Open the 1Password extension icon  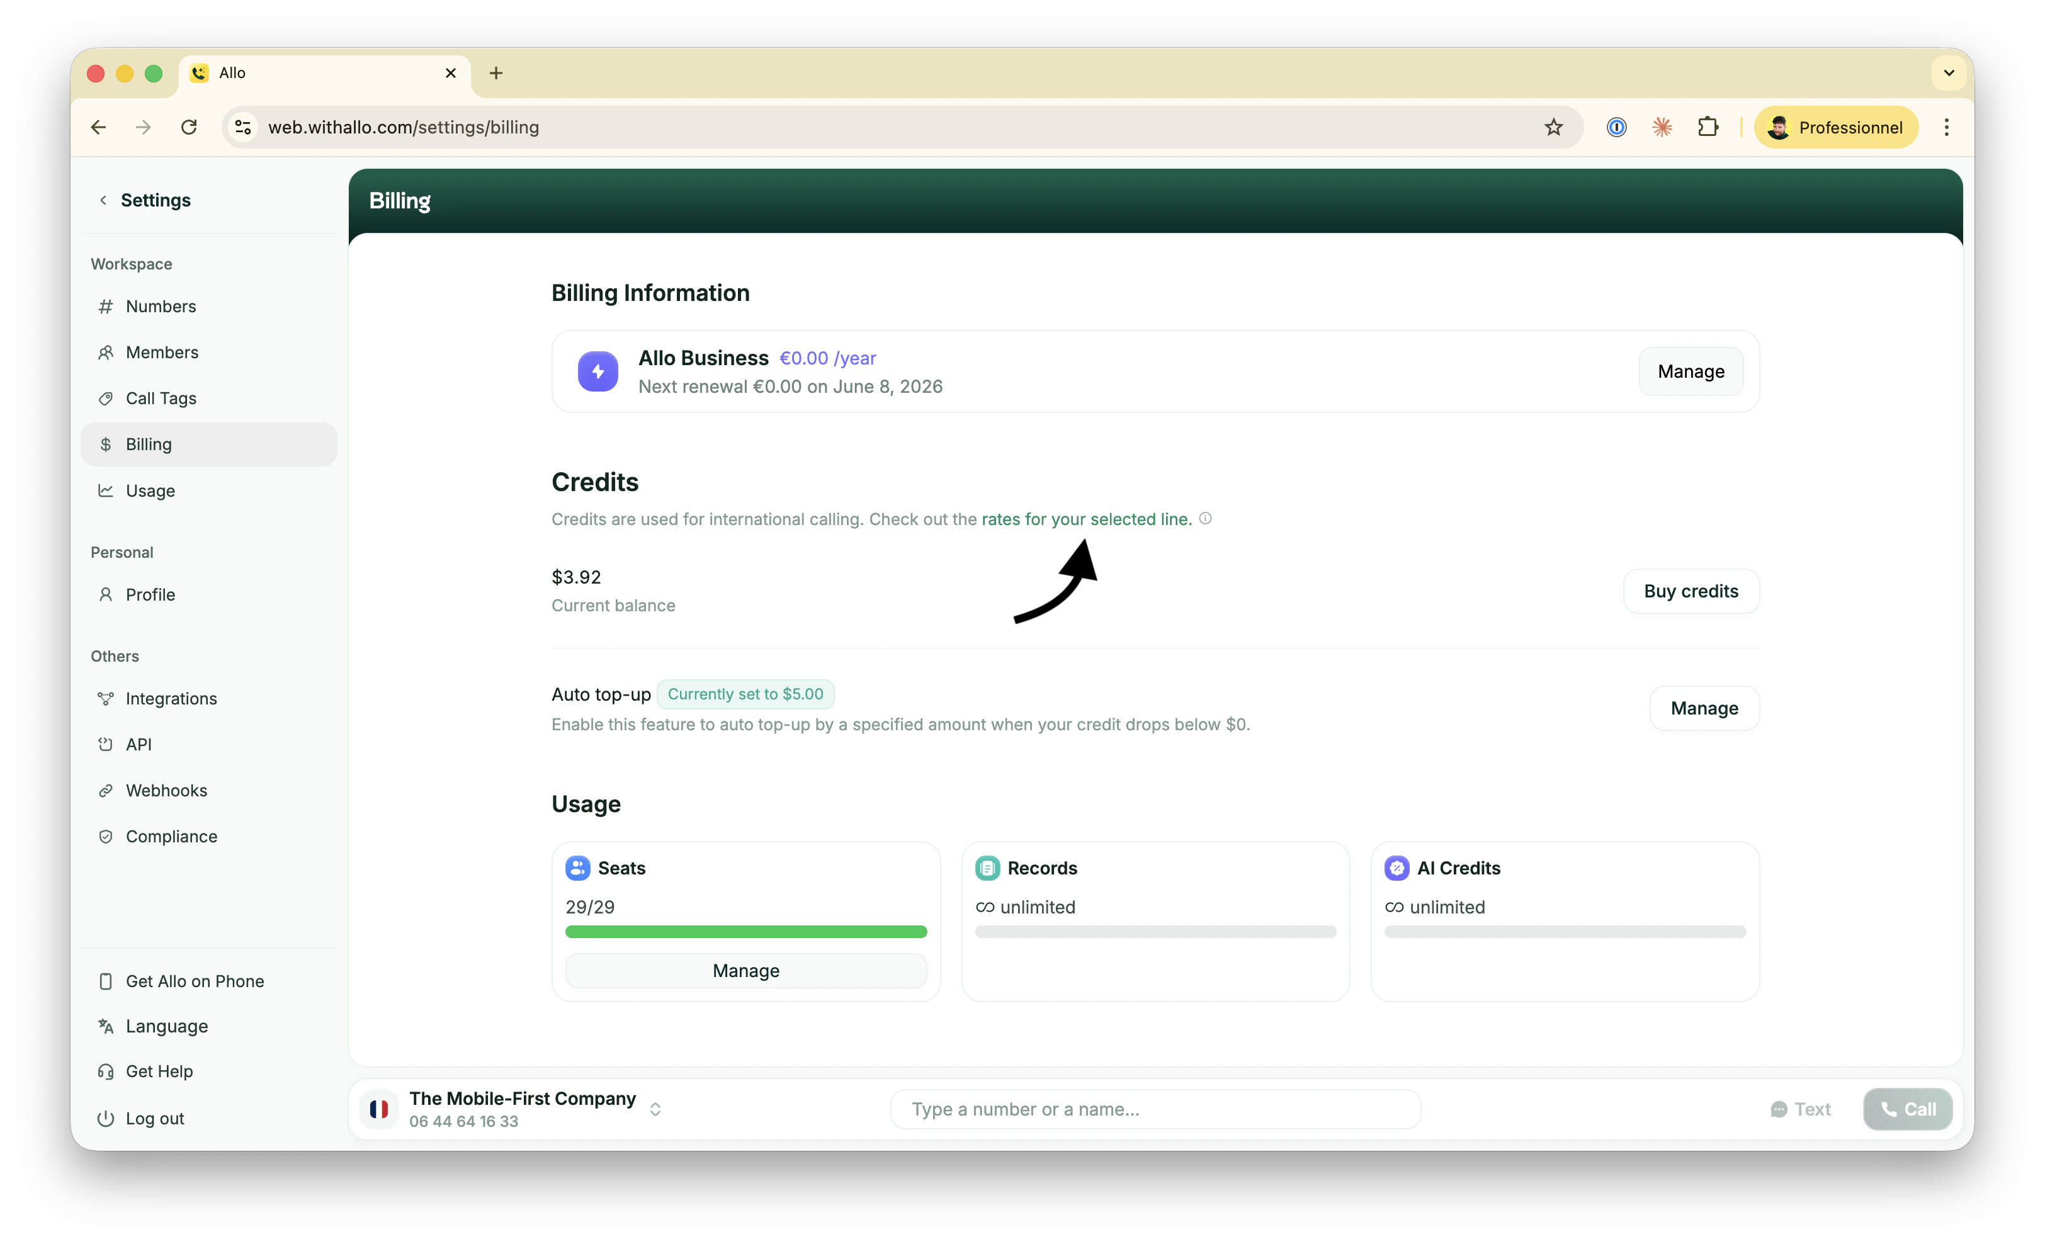click(1616, 127)
